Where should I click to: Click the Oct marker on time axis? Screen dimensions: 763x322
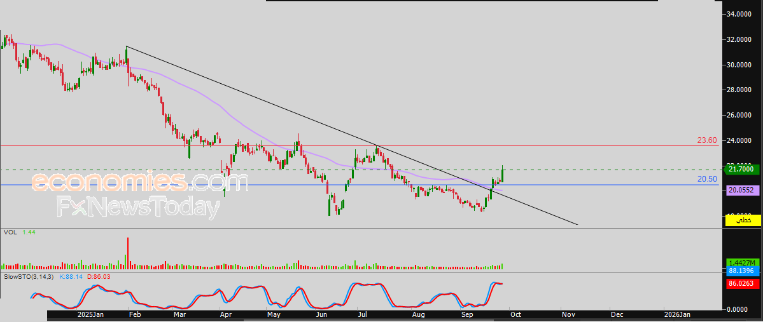(x=516, y=314)
